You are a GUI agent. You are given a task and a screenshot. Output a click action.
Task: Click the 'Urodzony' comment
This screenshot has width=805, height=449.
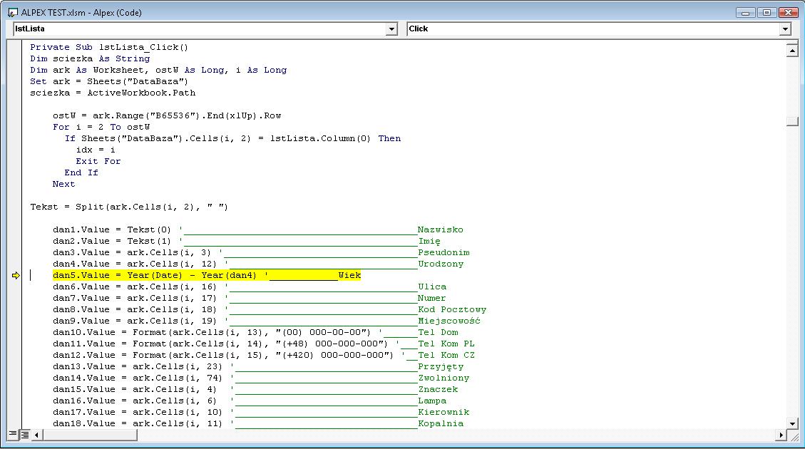pos(441,264)
